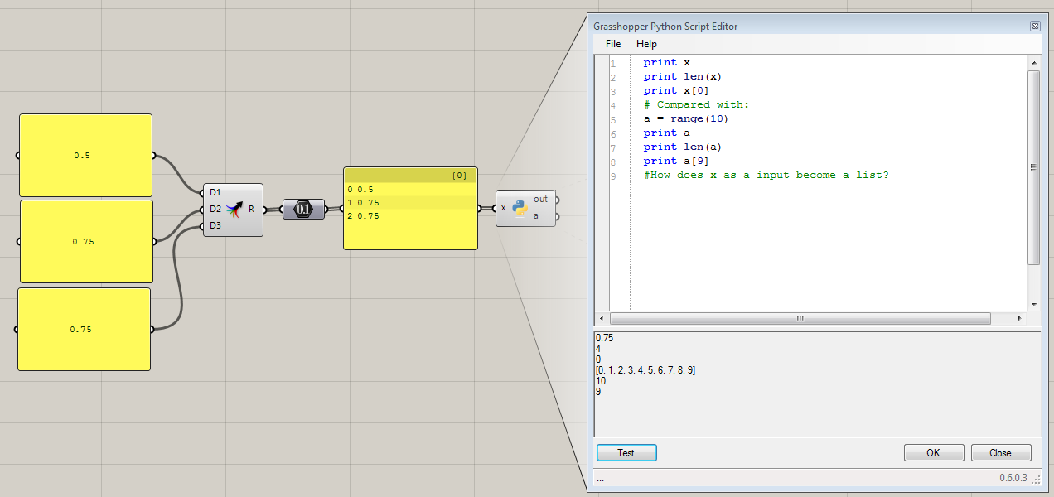
Task: Click the D1 input of Merge component
Action: 215,192
